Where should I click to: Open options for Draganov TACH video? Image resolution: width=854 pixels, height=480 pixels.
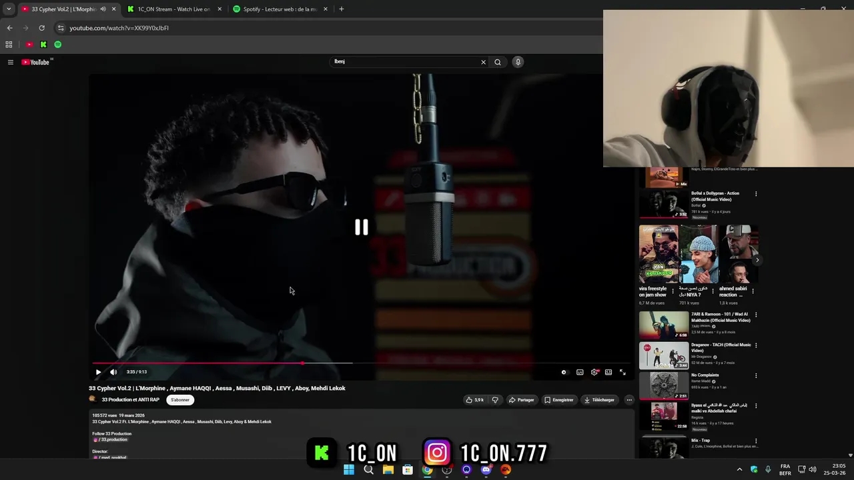756,345
